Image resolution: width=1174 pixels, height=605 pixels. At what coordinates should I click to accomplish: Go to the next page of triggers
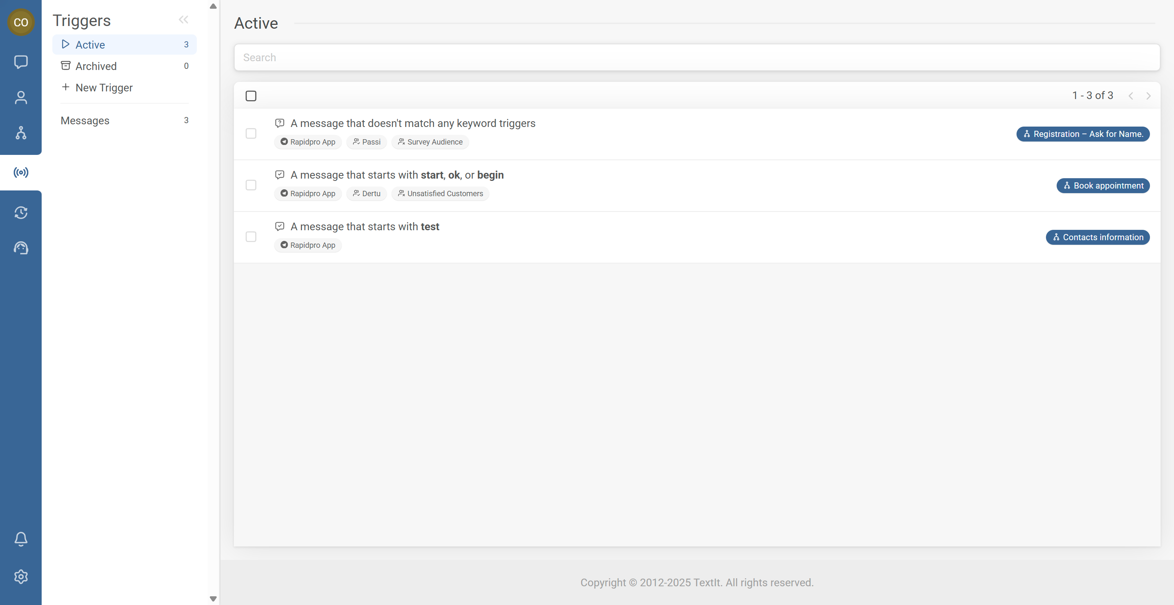(x=1148, y=96)
